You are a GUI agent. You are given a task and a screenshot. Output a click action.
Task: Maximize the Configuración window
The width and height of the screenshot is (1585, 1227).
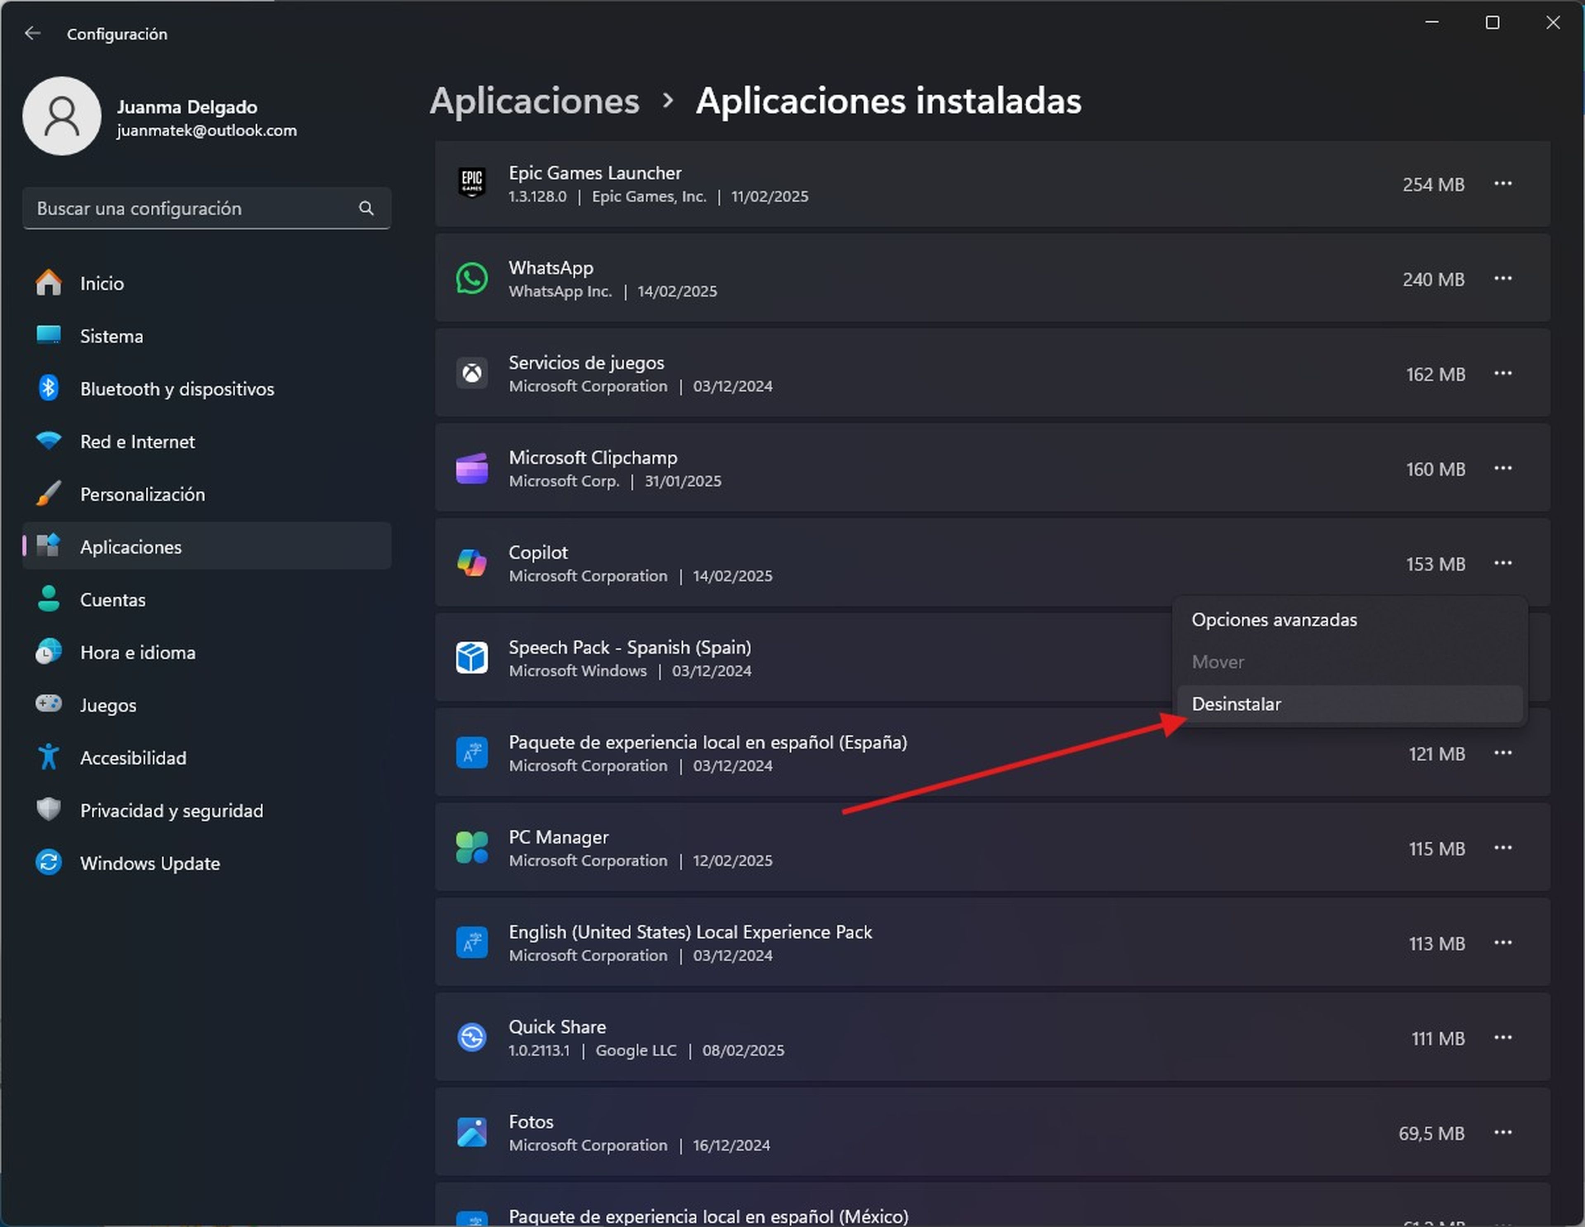tap(1492, 23)
